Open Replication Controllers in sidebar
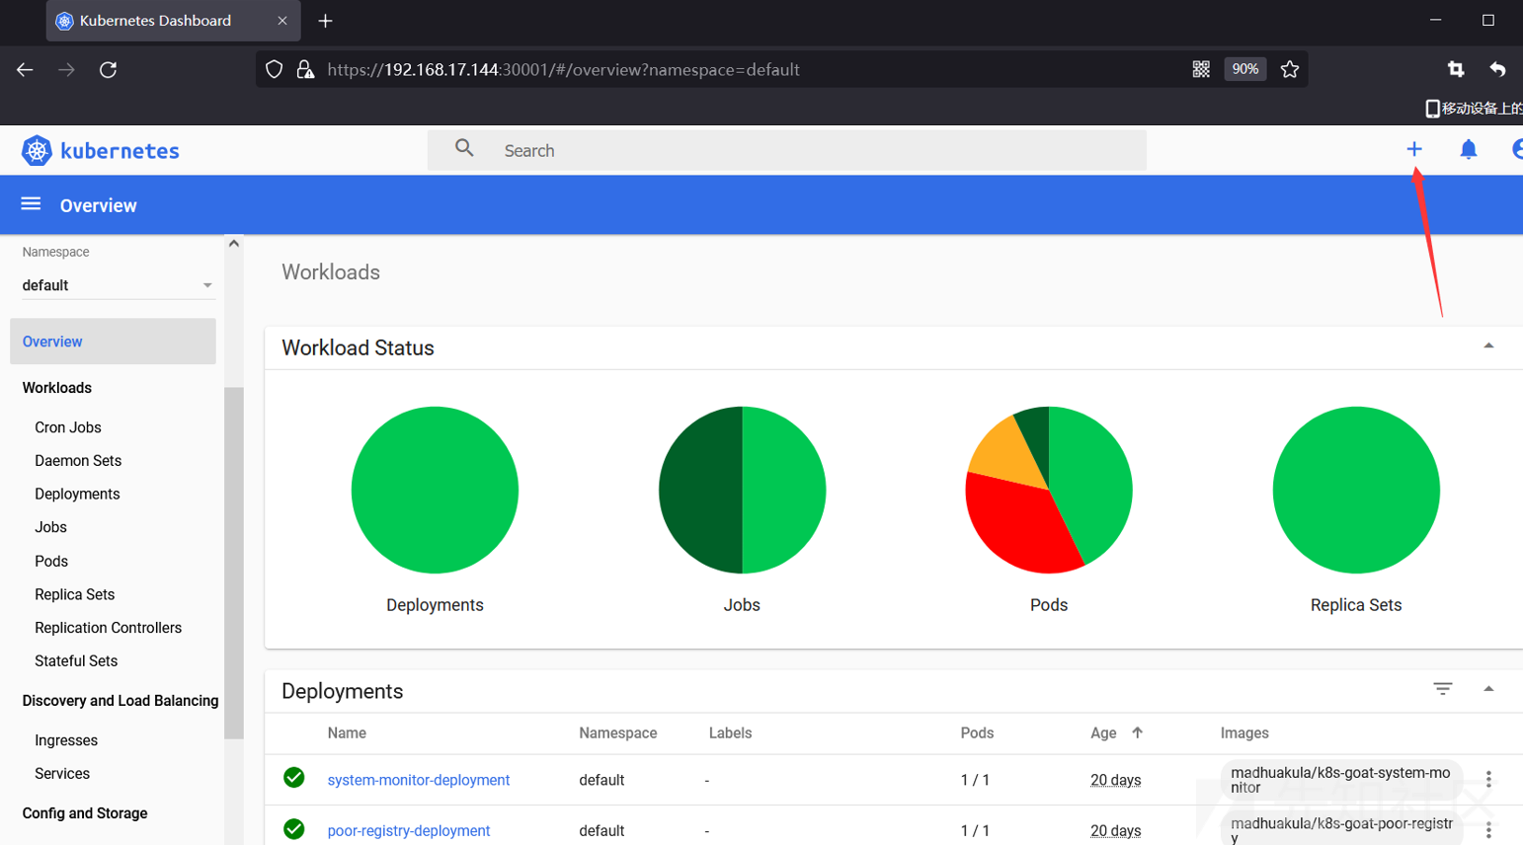This screenshot has width=1523, height=845. point(108,628)
